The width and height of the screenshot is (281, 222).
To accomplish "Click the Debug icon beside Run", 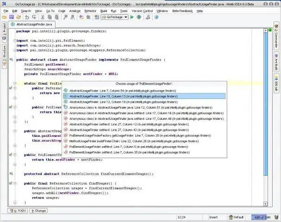I will 139,17.
